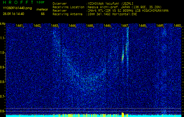
Task: Click the HROFFT title text
Action: point(18,2)
